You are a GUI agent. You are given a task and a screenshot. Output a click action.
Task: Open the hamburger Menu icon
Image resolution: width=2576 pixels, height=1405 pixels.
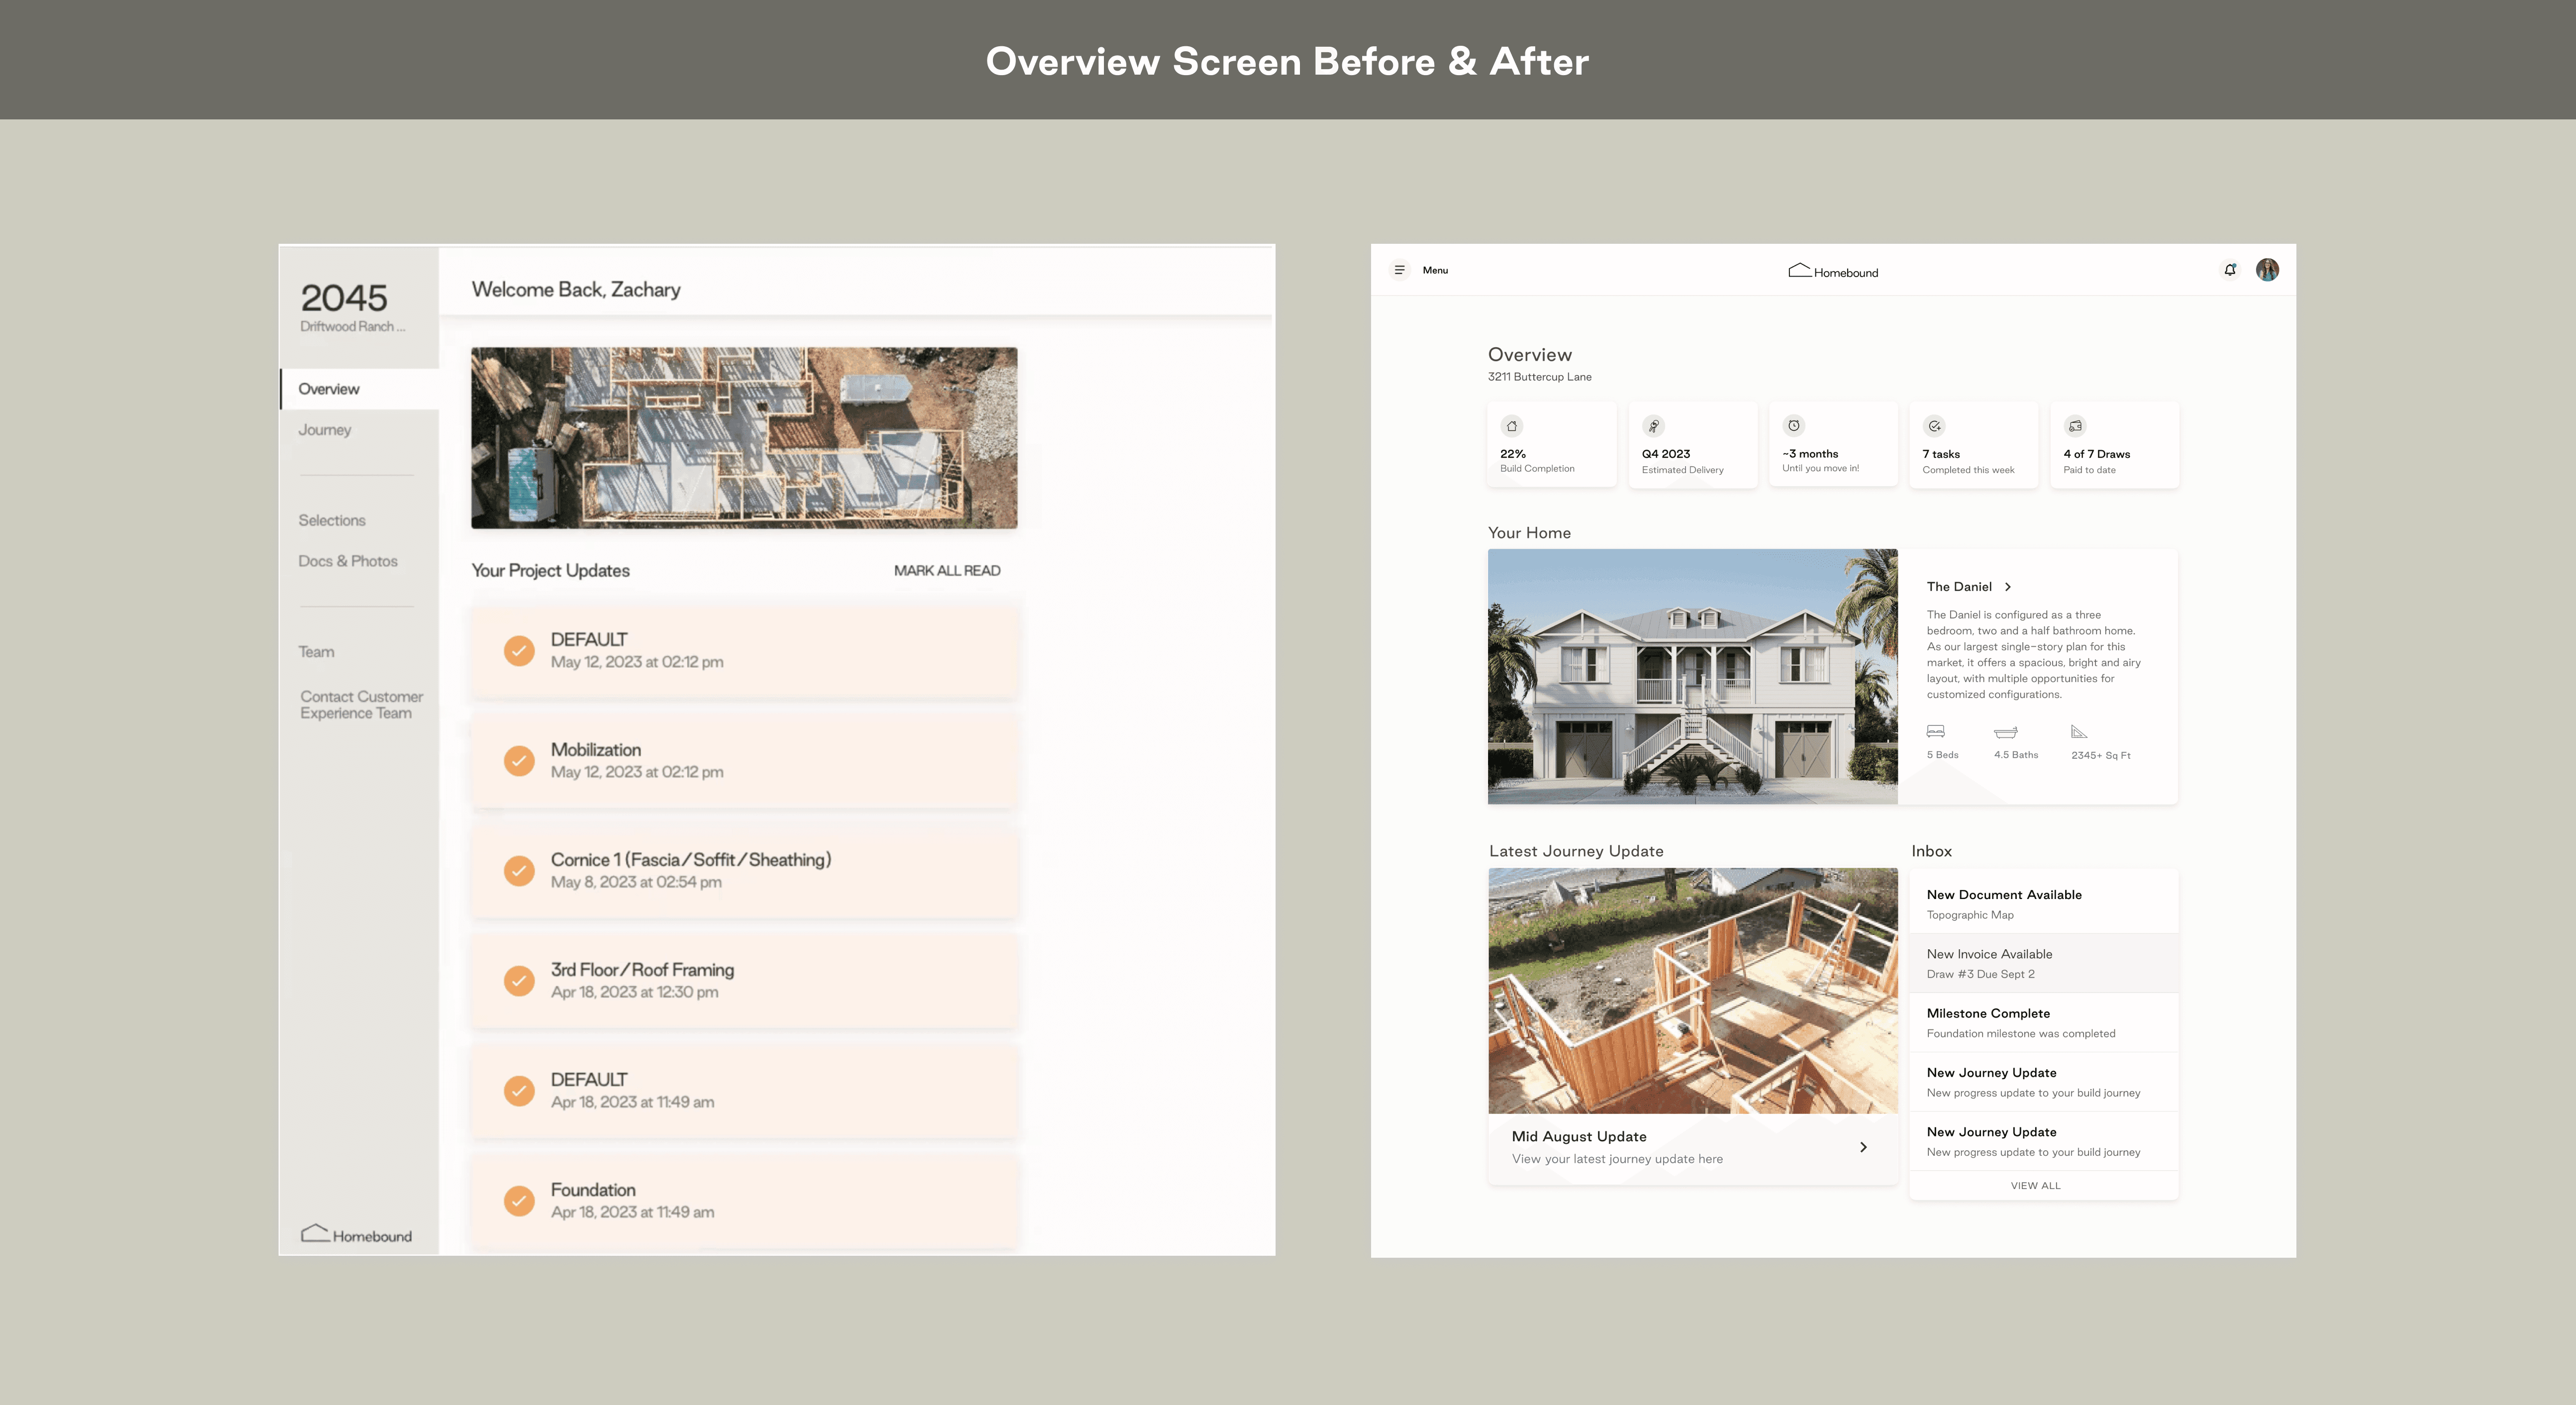(x=1399, y=270)
